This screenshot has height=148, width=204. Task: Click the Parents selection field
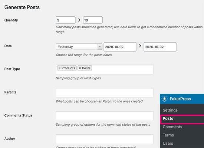coord(105,93)
